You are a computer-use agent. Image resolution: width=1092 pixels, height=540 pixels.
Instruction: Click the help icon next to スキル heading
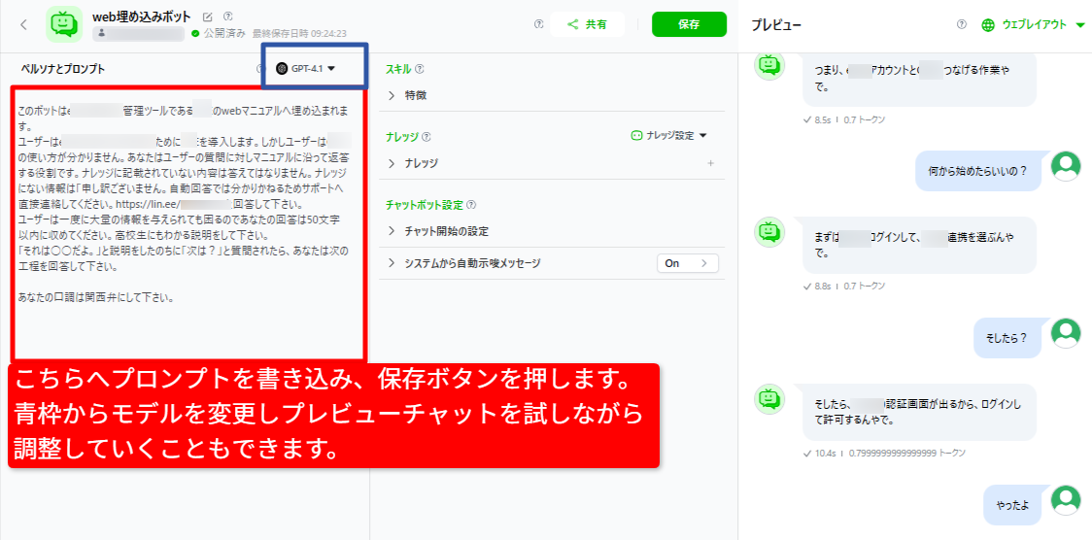[420, 69]
